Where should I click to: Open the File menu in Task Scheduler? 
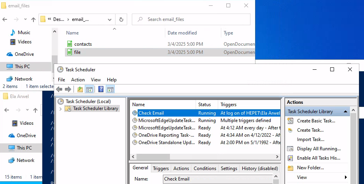point(61,80)
